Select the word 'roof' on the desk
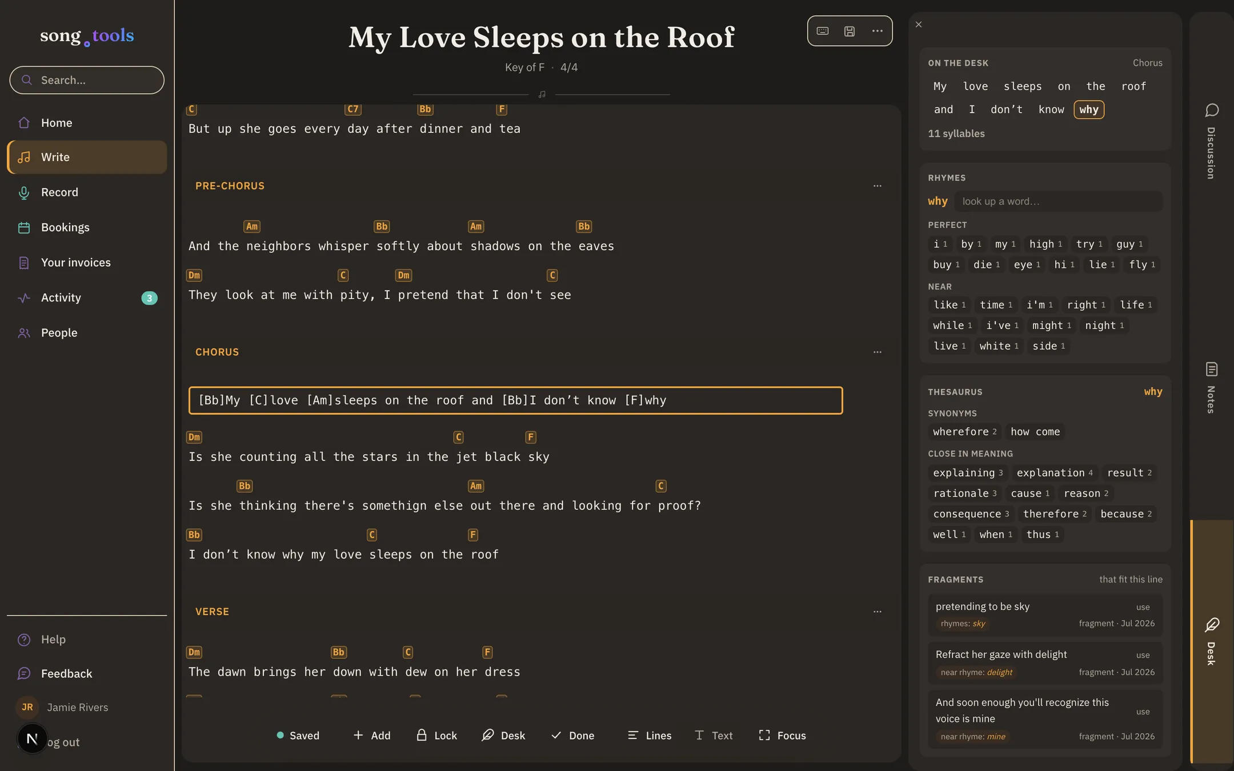Image resolution: width=1234 pixels, height=771 pixels. [x=1133, y=86]
